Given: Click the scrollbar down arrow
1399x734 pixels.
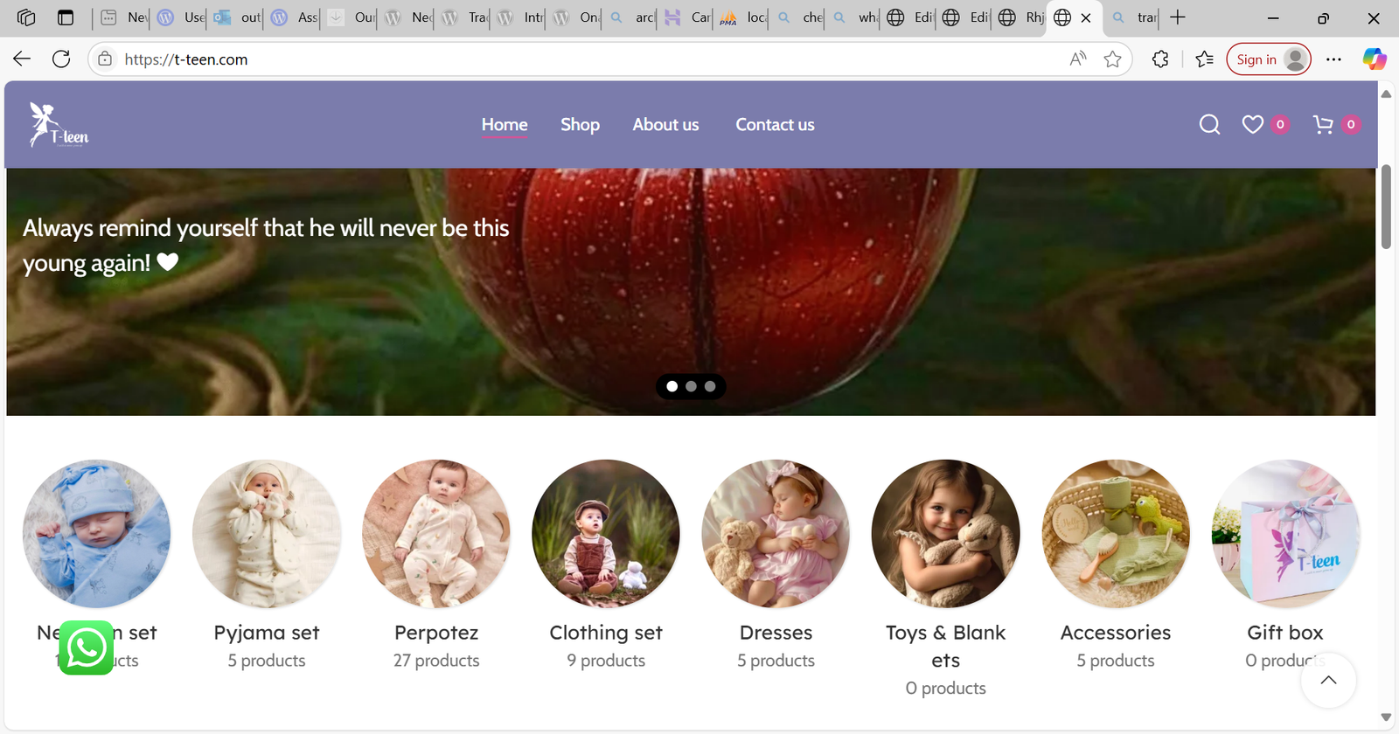Looking at the screenshot, I should 1386,717.
